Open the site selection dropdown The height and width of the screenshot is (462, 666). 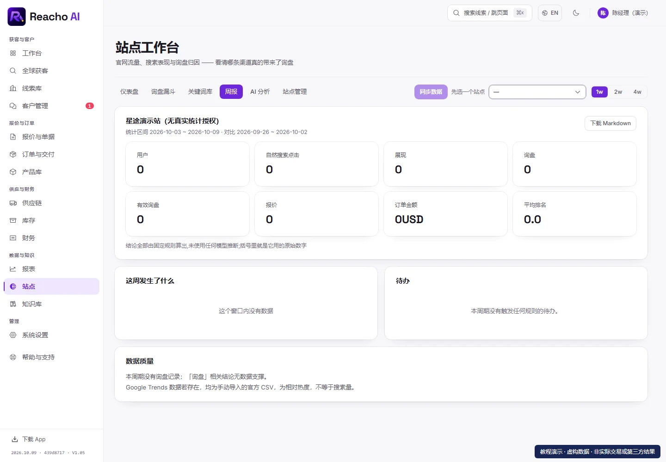tap(537, 92)
